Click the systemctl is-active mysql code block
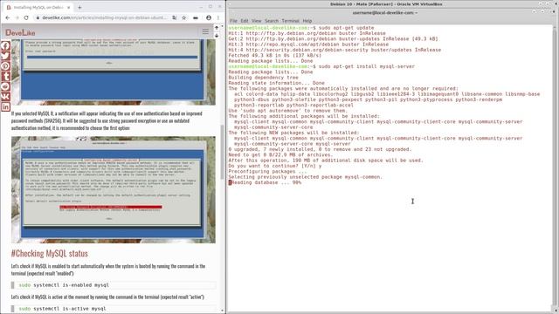The height and width of the screenshot is (314, 559). pyautogui.click(x=114, y=309)
